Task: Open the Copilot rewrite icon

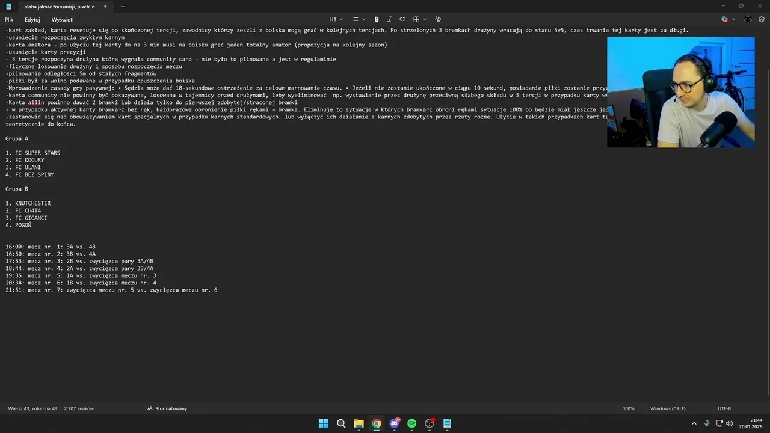Action: point(724,19)
